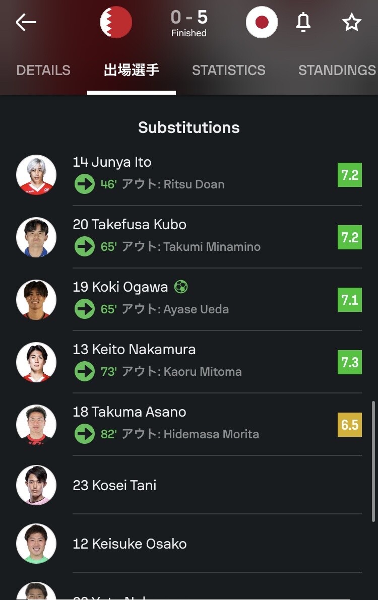Tap substitution arrow icon for Junya Ito

pyautogui.click(x=85, y=184)
